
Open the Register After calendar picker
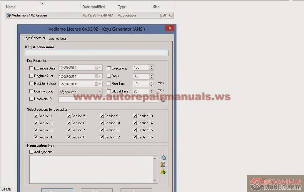98,76
